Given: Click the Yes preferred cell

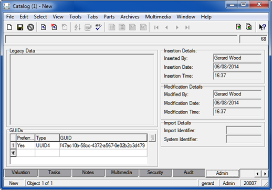Looking at the screenshot, I should click(25, 145).
